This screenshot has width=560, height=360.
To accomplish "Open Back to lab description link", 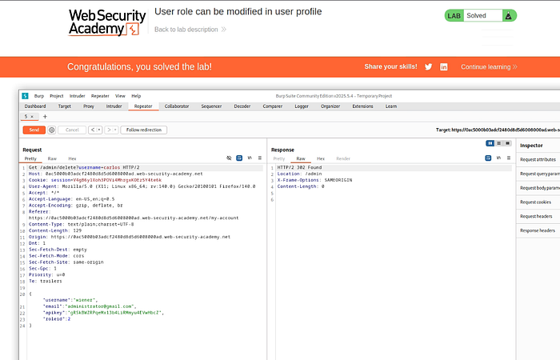I will [190, 30].
